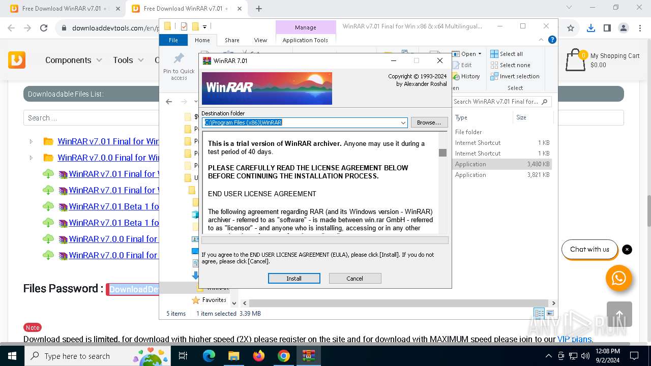Image resolution: width=651 pixels, height=366 pixels.
Task: Click Invert selection in Explorer ribbon
Action: click(x=515, y=76)
